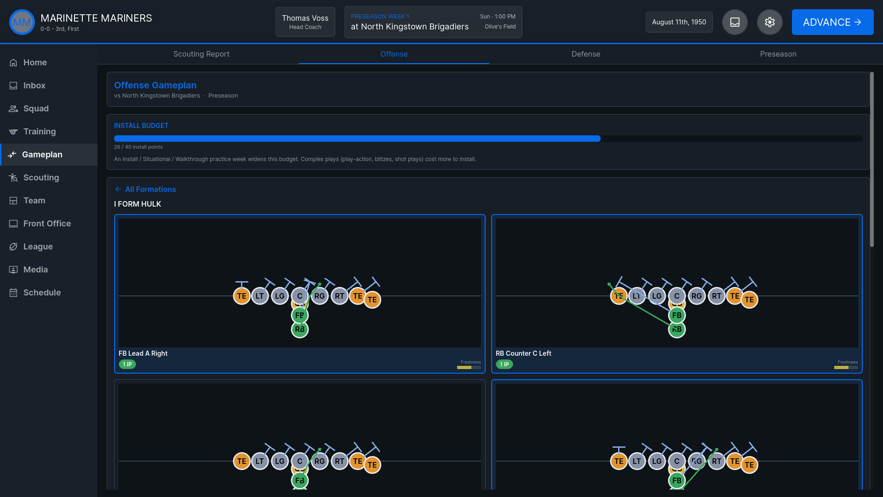This screenshot has height=497, width=883.
Task: Click the FB Lead A Right play name
Action: click(x=143, y=353)
